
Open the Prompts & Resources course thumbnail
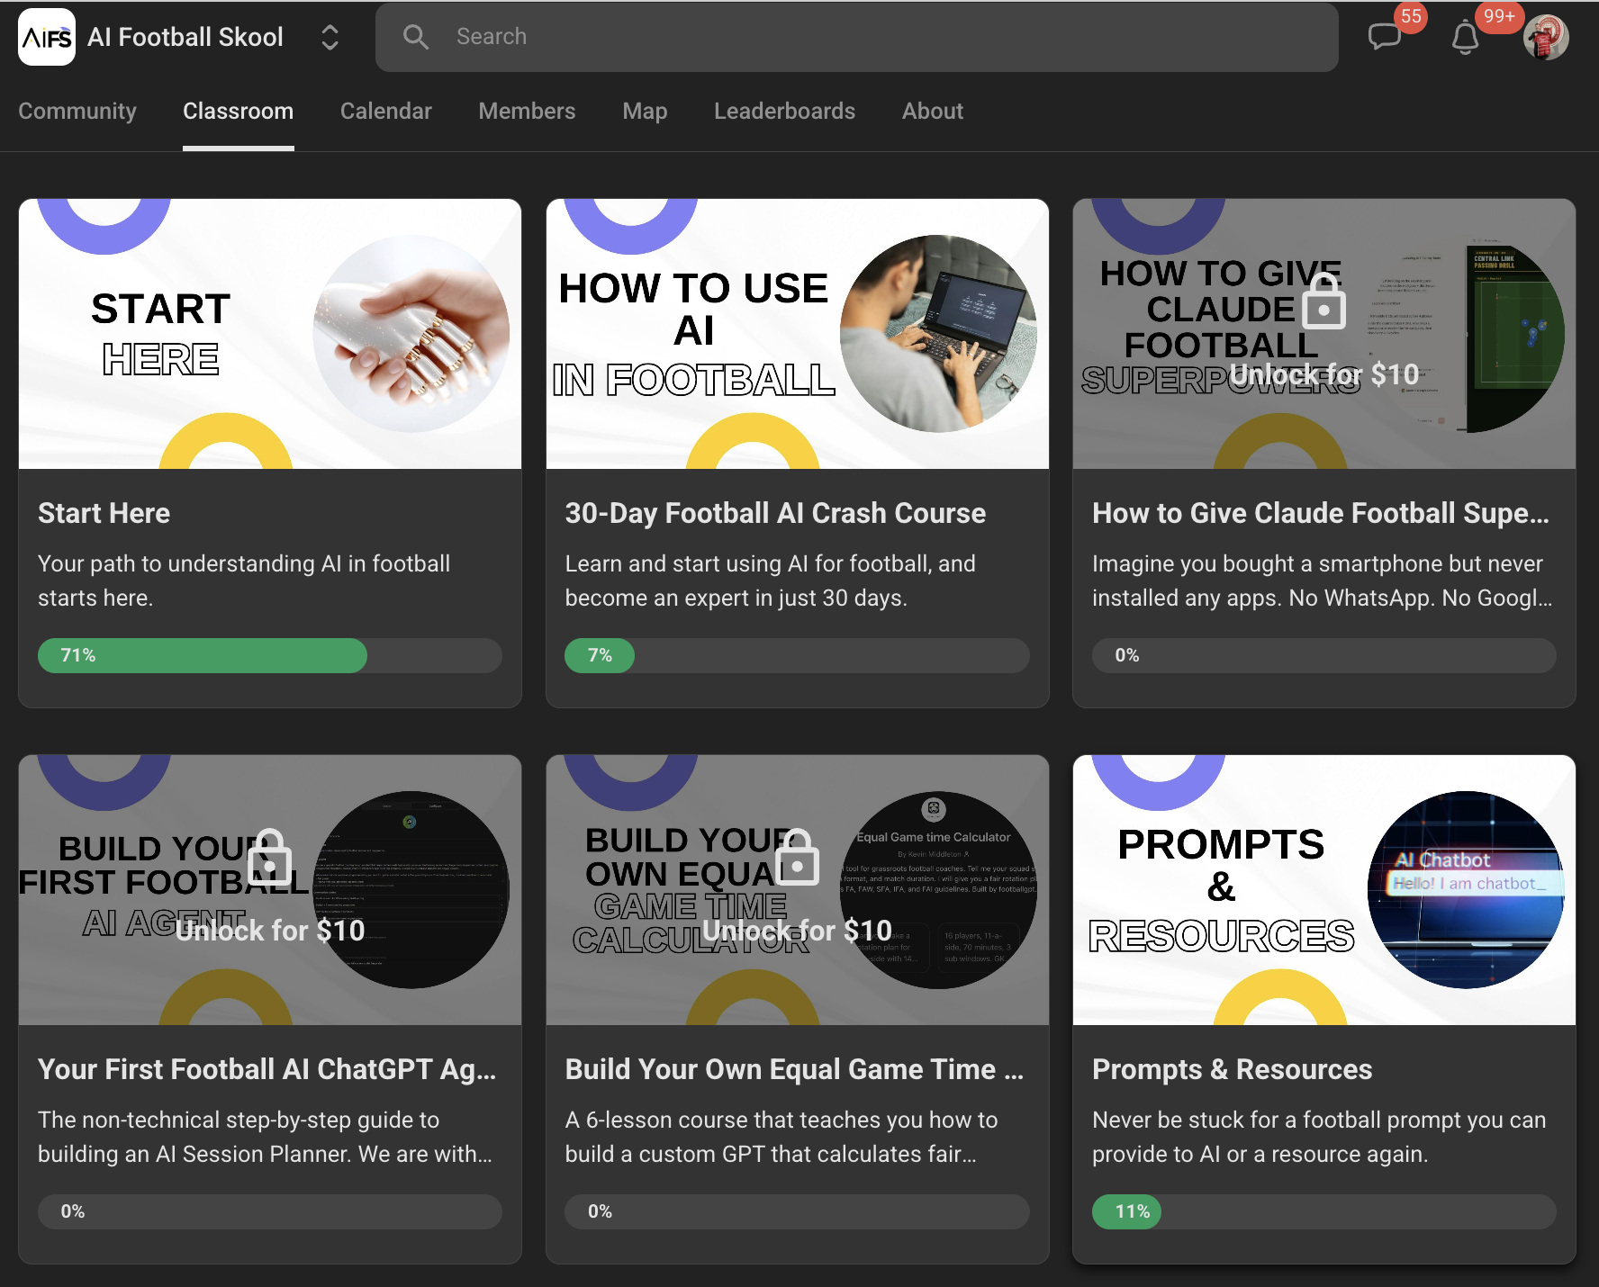pos(1323,889)
